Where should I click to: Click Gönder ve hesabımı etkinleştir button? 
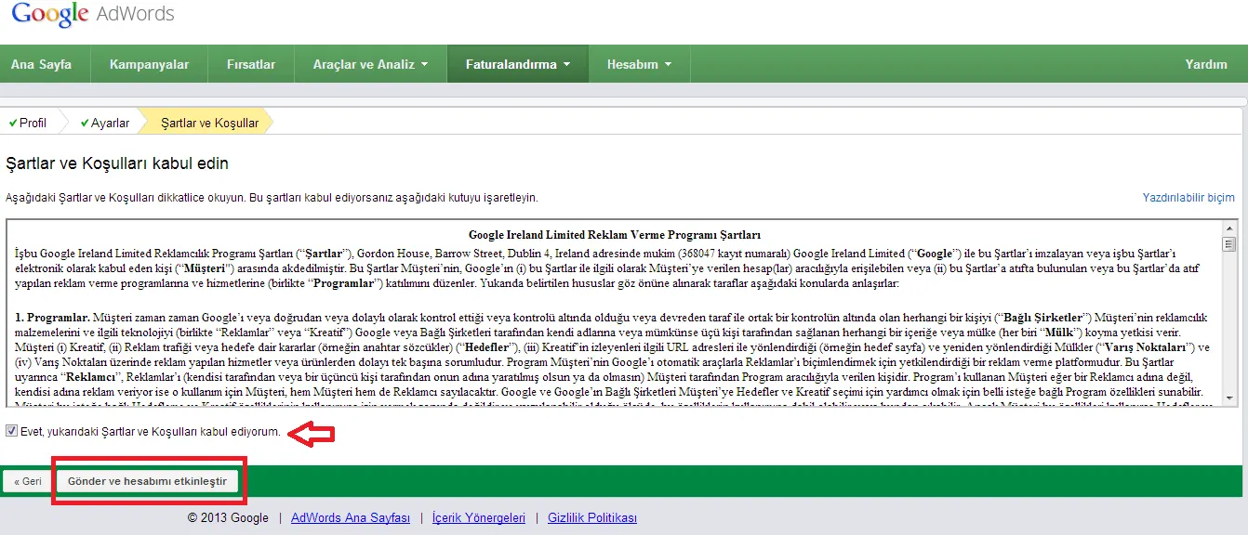[147, 481]
